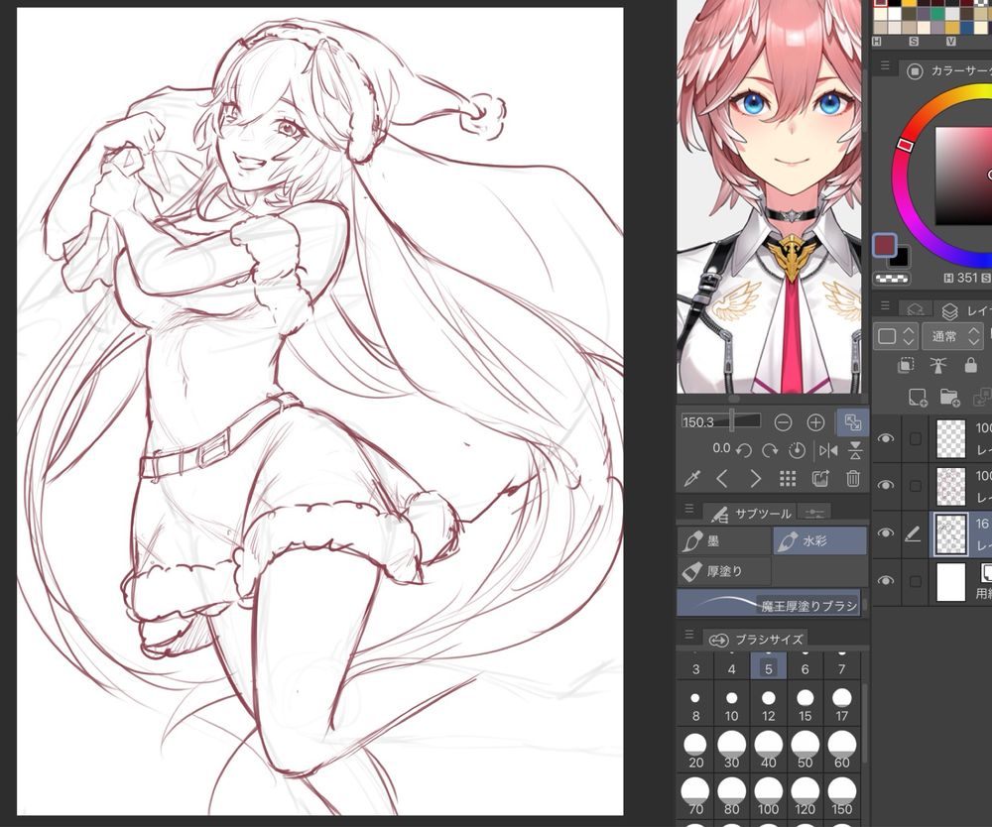
Task: Select the 厚塗り sub tool group
Action: click(x=724, y=571)
